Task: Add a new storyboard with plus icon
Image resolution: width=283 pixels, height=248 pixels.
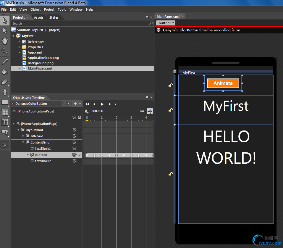Action: (x=75, y=104)
